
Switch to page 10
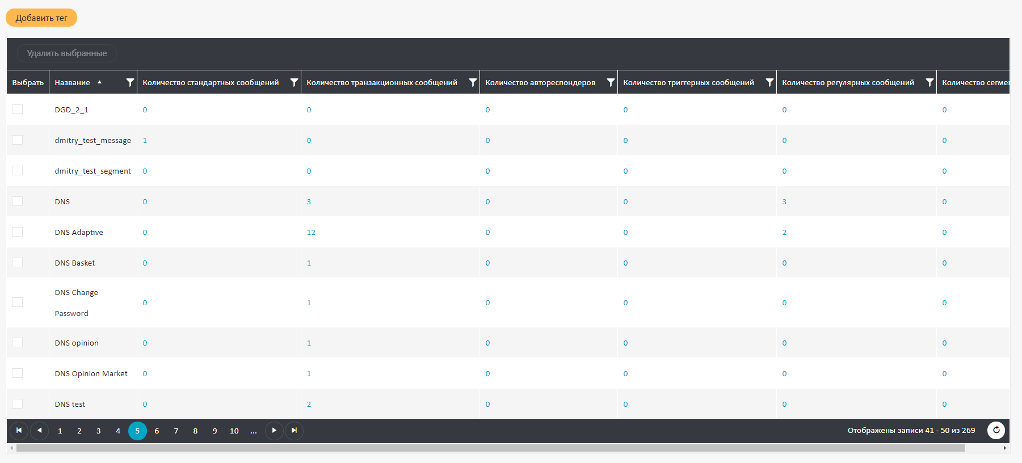click(x=234, y=431)
